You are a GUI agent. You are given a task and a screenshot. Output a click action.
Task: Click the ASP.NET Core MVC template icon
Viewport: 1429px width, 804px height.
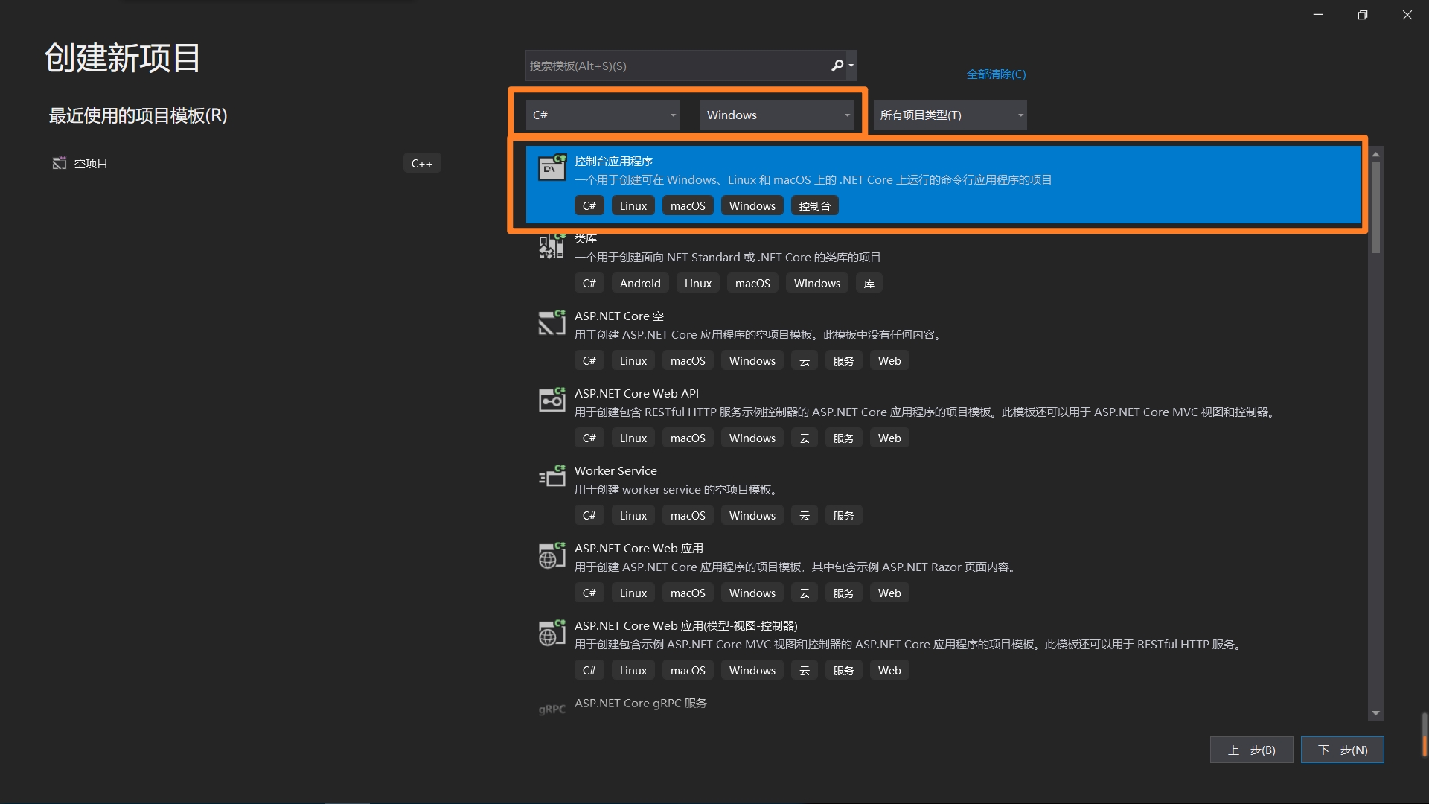(552, 632)
